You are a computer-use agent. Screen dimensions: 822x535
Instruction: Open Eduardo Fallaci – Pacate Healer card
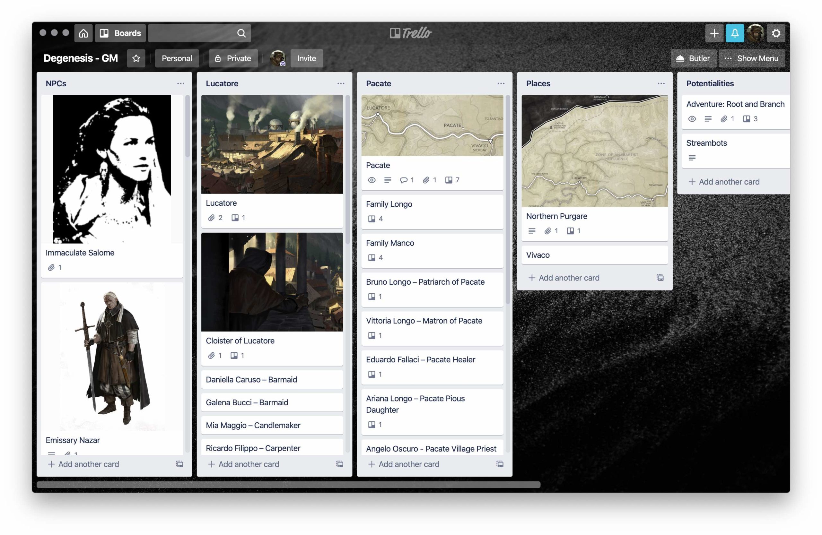432,367
